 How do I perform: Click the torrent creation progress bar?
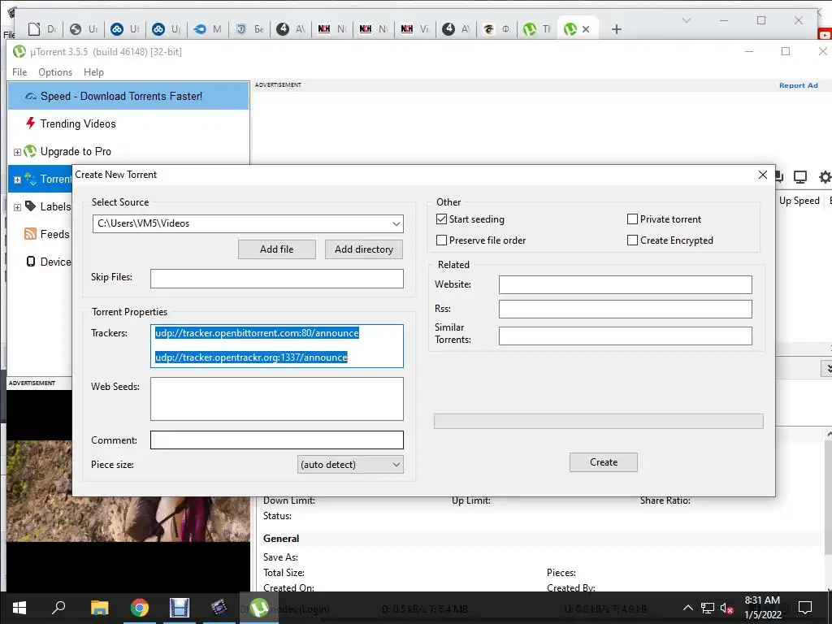(x=599, y=422)
